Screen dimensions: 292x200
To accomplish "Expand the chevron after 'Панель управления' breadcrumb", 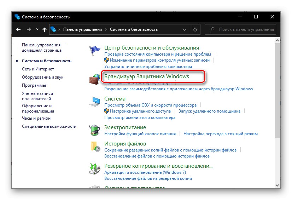I will click(106, 29).
